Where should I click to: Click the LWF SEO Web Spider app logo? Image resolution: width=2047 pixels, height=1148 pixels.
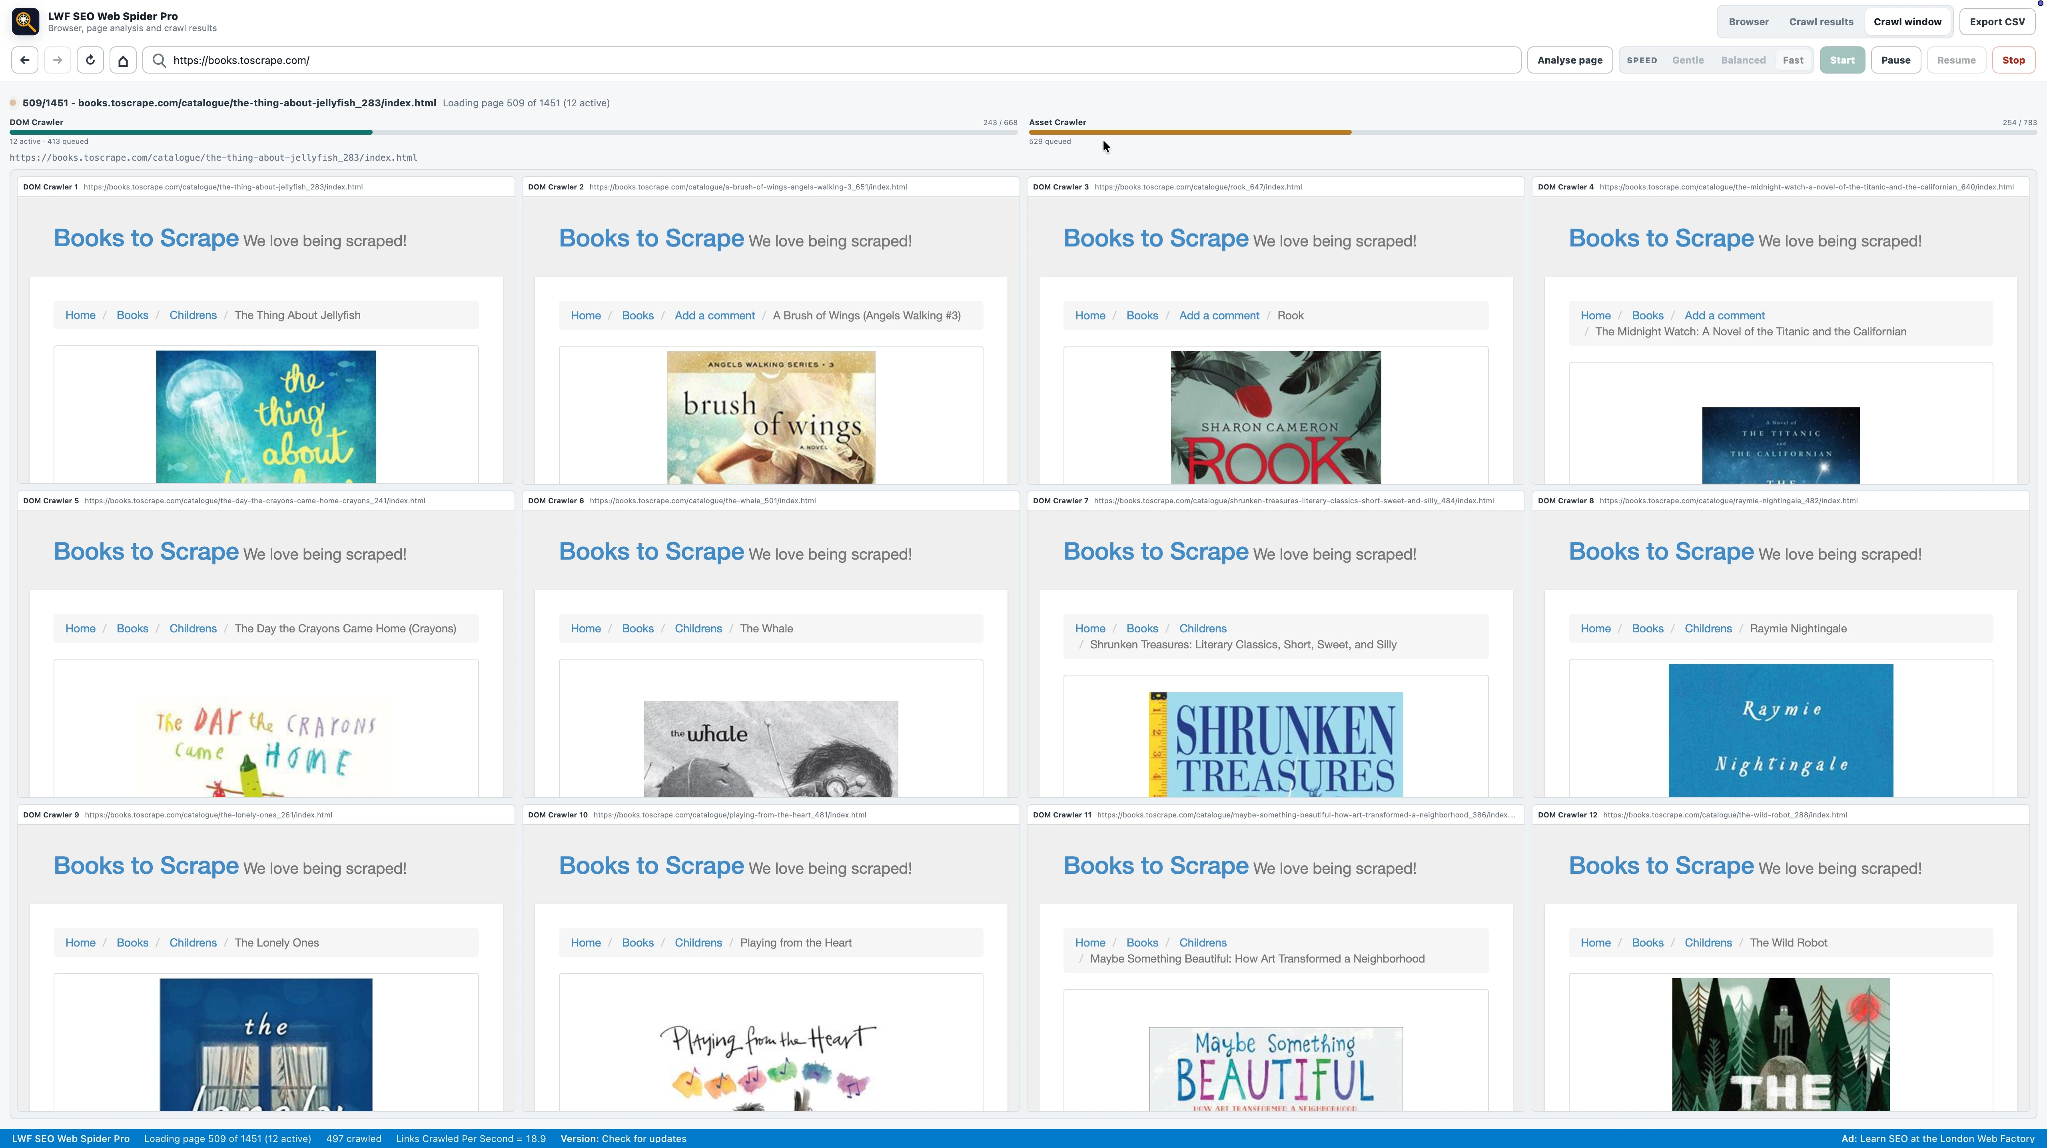pos(26,22)
